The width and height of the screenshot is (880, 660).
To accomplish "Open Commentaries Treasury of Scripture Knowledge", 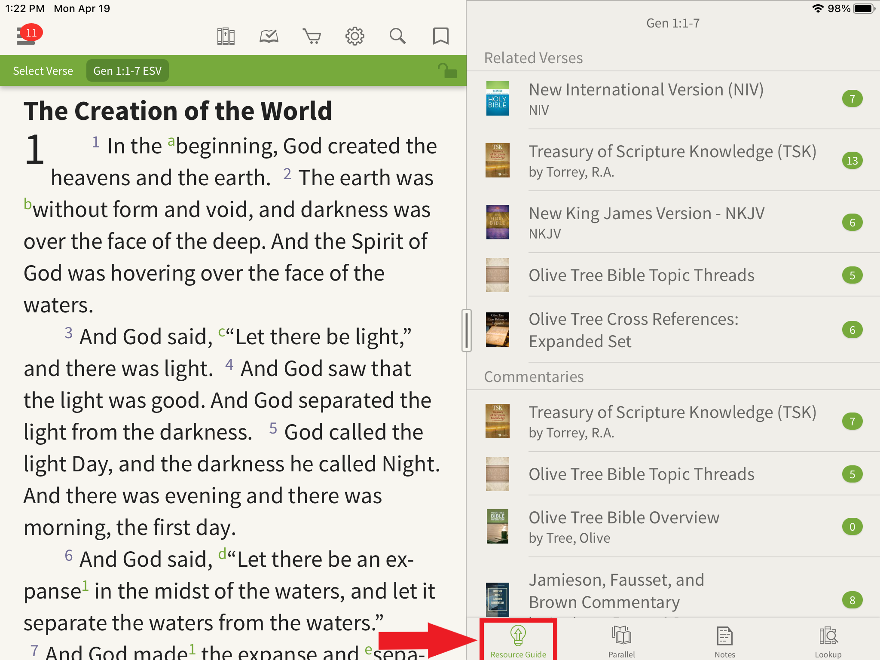I will (x=673, y=421).
